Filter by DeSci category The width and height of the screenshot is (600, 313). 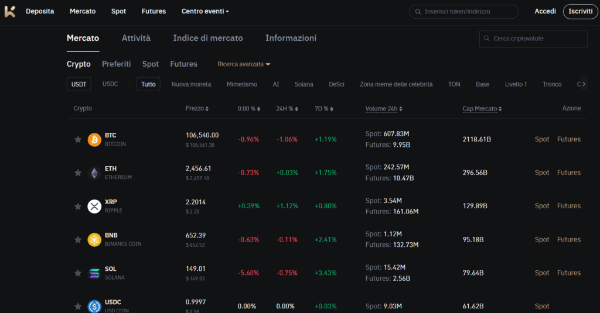337,84
